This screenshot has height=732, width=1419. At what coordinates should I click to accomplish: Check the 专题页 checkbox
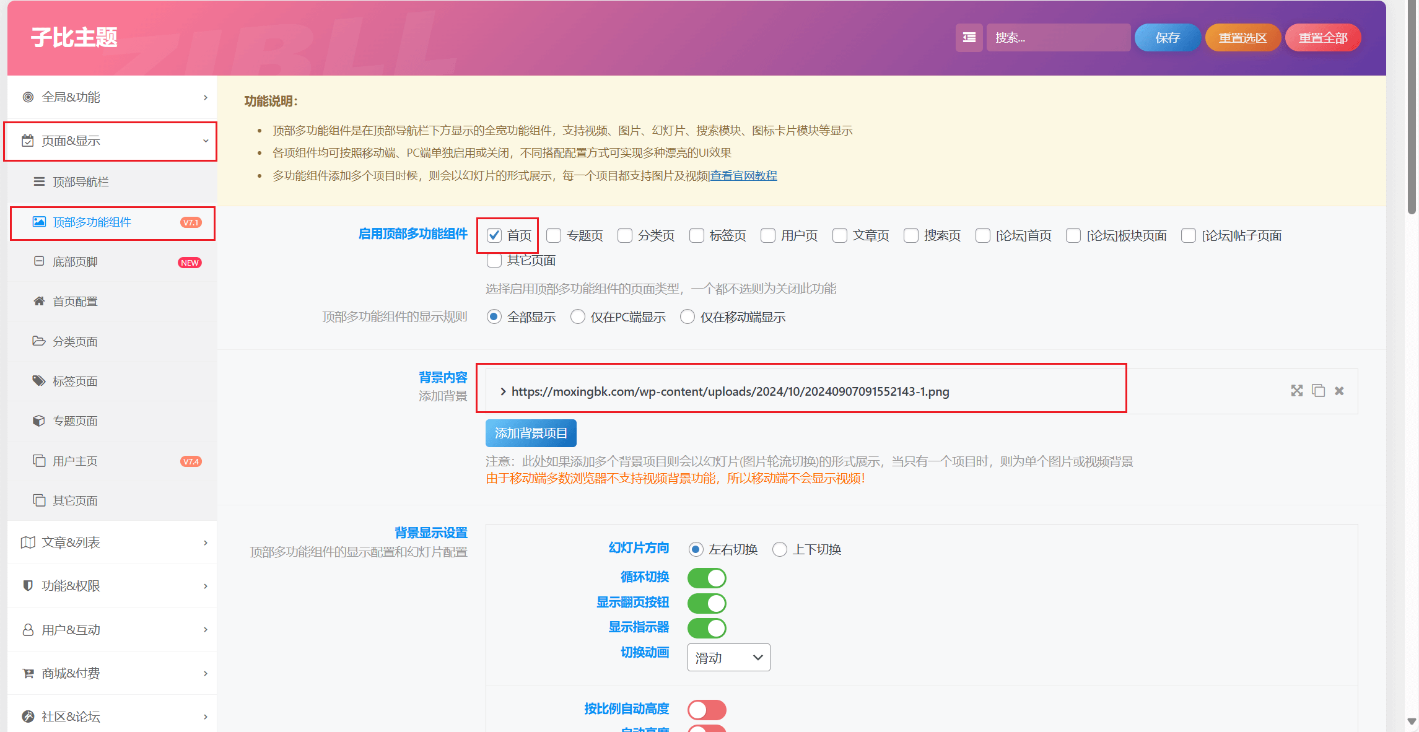click(x=554, y=235)
